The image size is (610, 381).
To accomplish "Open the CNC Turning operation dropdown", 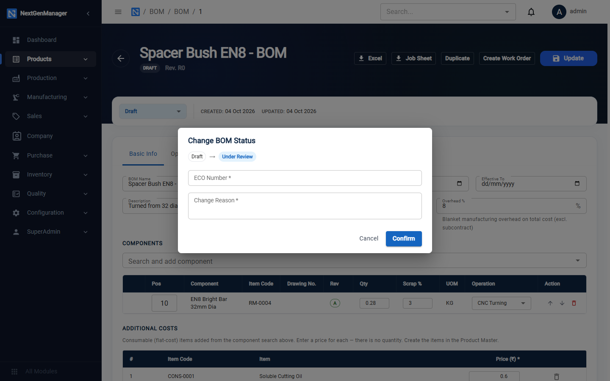I will tap(501, 303).
